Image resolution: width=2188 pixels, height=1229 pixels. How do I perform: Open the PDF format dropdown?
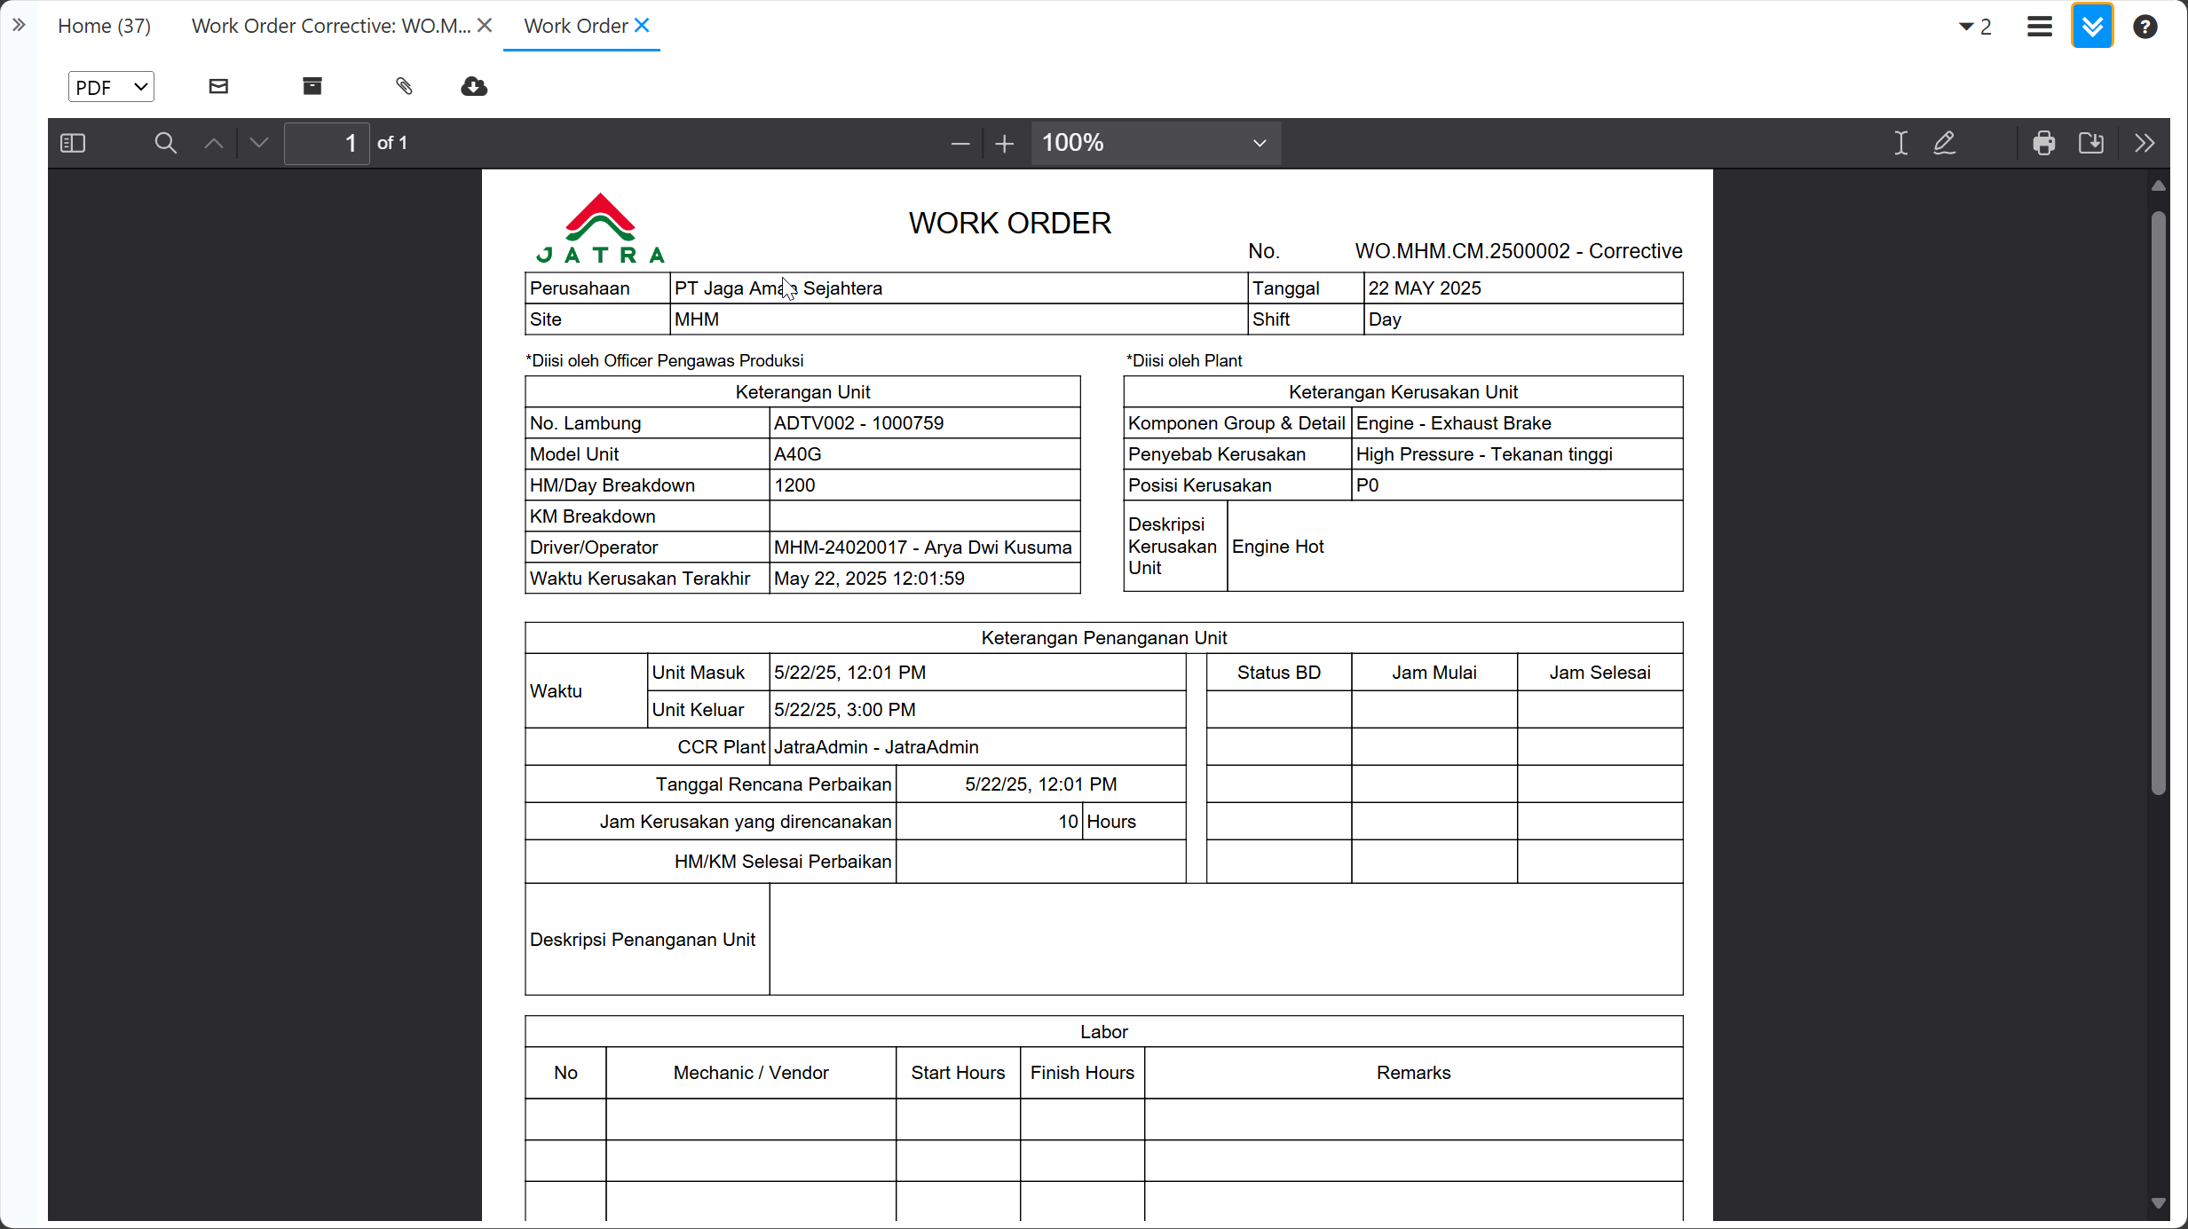coord(111,87)
